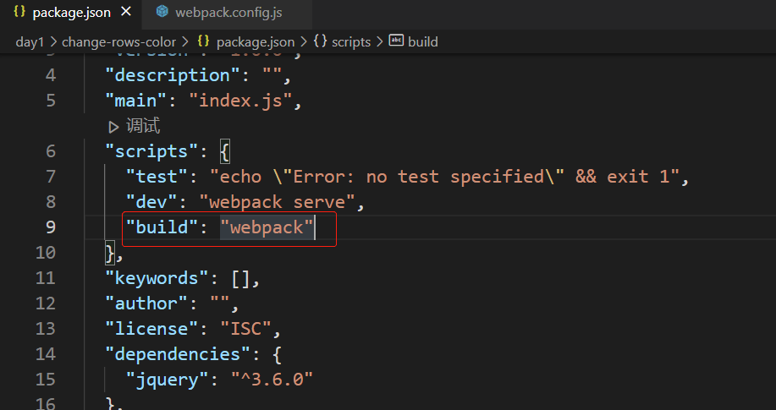The width and height of the screenshot is (776, 410).
Task: Click the string symbol icon before build breadcrumb
Action: [396, 41]
